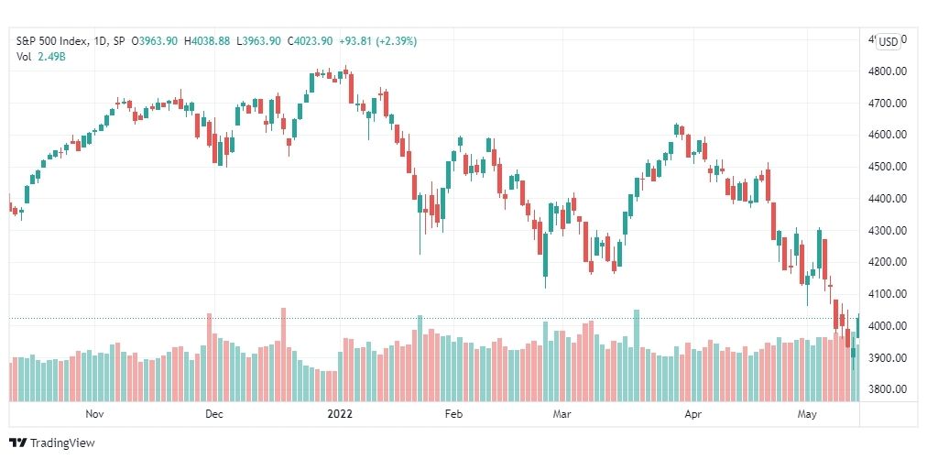Select the Nov time axis marker
The height and width of the screenshot is (459, 927).
coord(94,414)
